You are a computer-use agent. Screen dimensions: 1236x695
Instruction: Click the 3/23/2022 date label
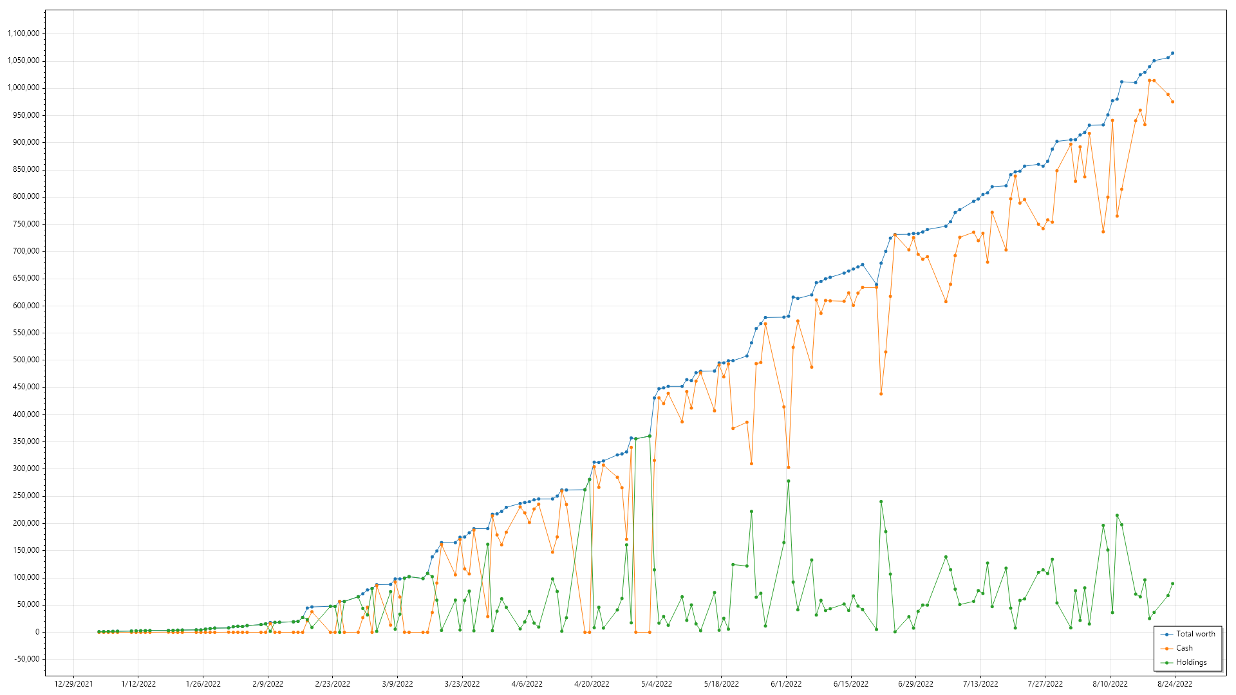click(462, 684)
